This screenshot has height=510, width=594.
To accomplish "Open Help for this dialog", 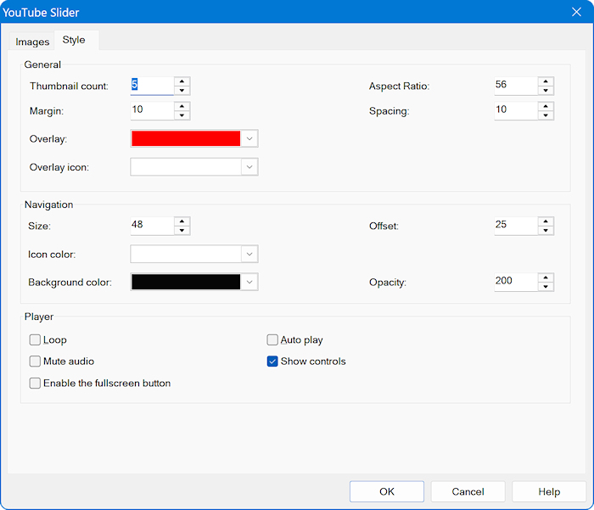I will pyautogui.click(x=549, y=491).
